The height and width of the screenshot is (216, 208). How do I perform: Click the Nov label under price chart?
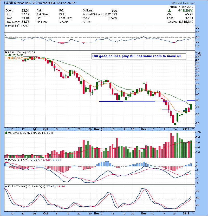(97, 129)
